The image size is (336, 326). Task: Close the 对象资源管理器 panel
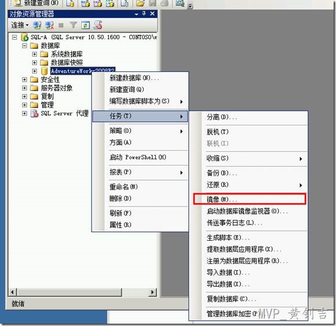152,13
